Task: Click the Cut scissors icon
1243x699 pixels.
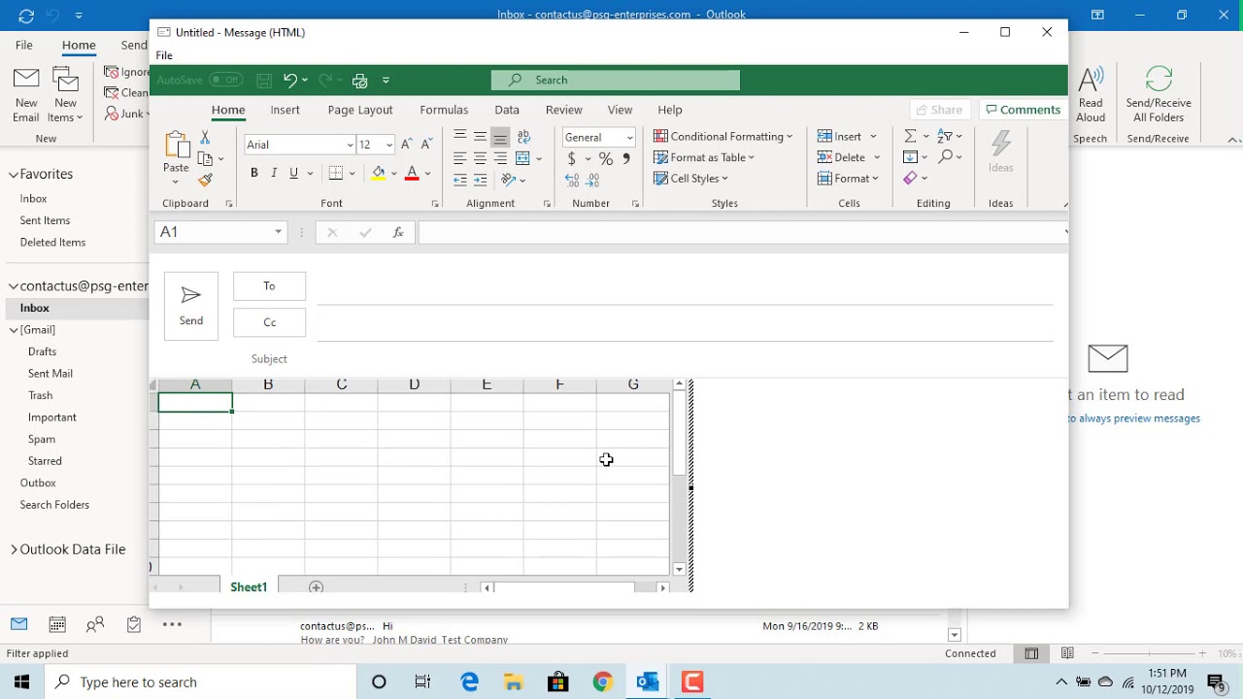Action: pyautogui.click(x=205, y=138)
